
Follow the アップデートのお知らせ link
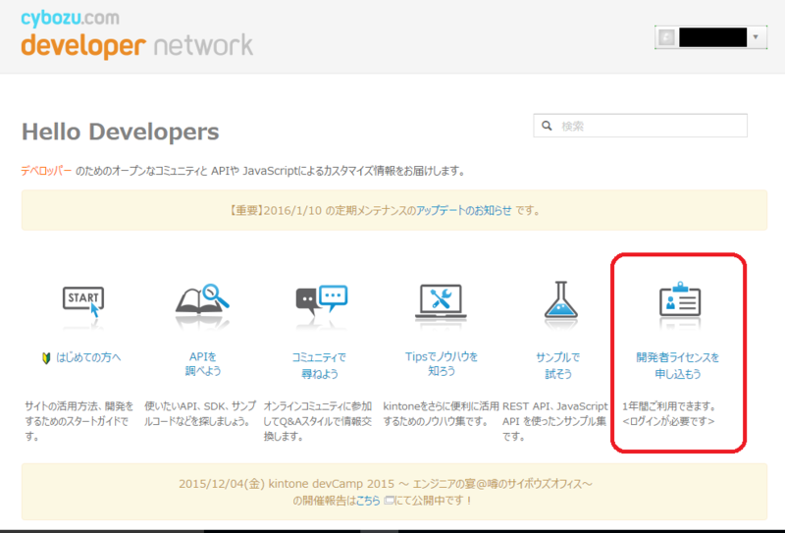(x=463, y=210)
